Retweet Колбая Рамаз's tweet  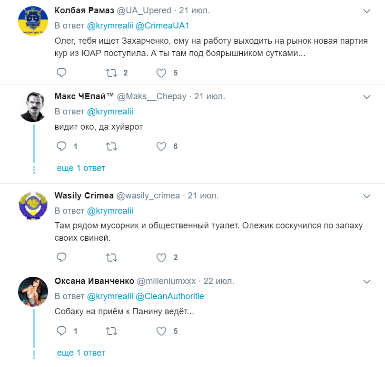coord(111,73)
